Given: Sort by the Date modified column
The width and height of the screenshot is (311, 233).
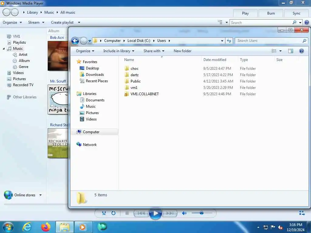Looking at the screenshot, I should (x=220, y=60).
